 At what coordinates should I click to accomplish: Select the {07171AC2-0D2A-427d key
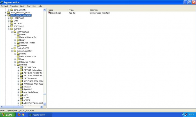tap(33, 81)
